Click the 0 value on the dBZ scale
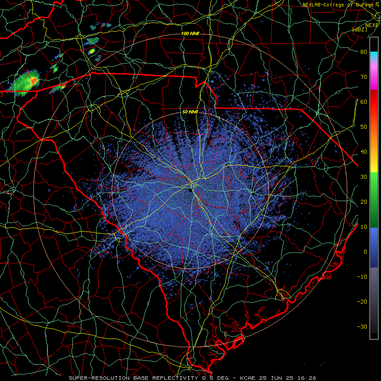Viewport: 381px width, 381px height. click(x=365, y=252)
